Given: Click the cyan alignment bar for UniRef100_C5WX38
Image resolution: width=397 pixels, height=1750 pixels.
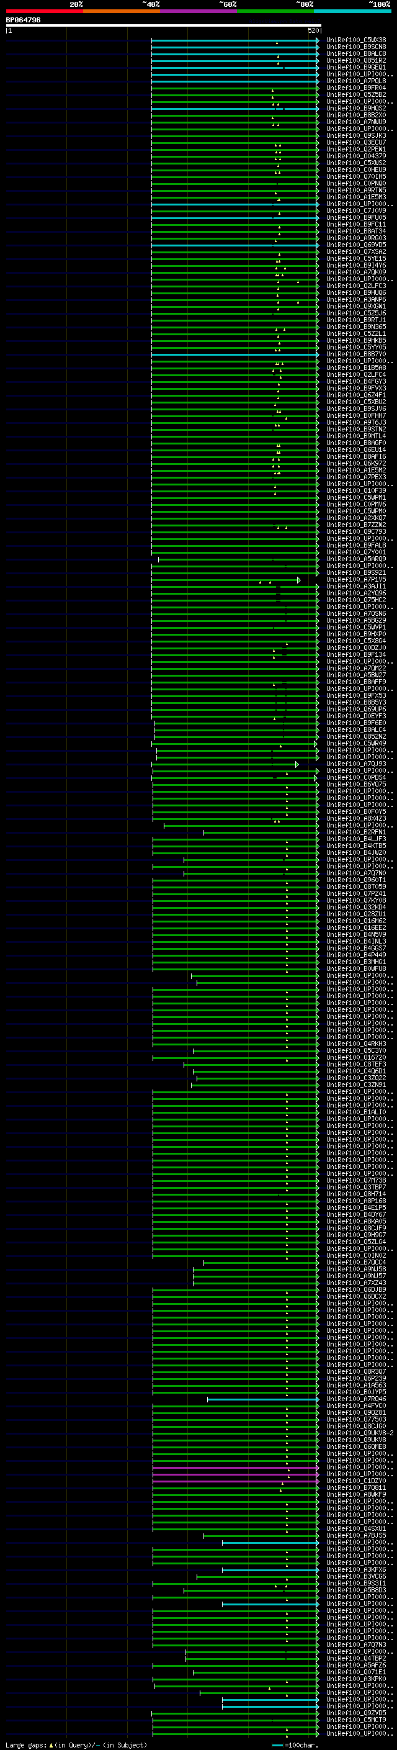Looking at the screenshot, I should 235,41.
